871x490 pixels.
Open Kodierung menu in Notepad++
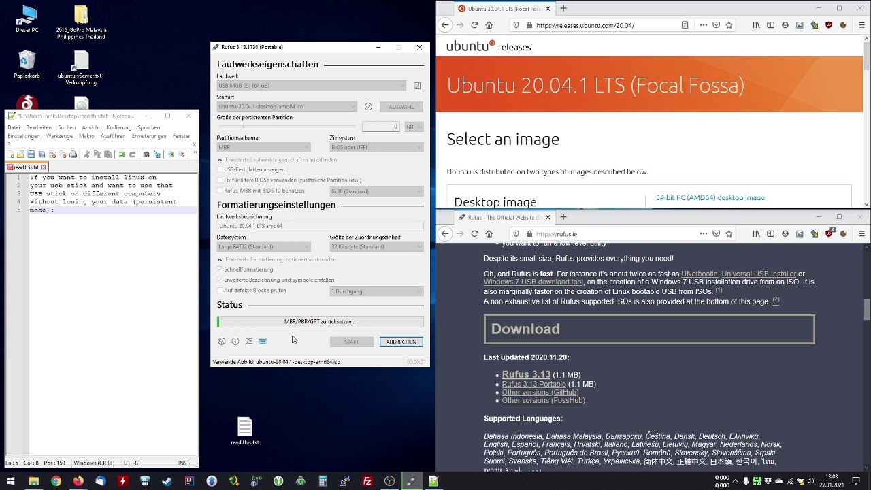pyautogui.click(x=118, y=127)
